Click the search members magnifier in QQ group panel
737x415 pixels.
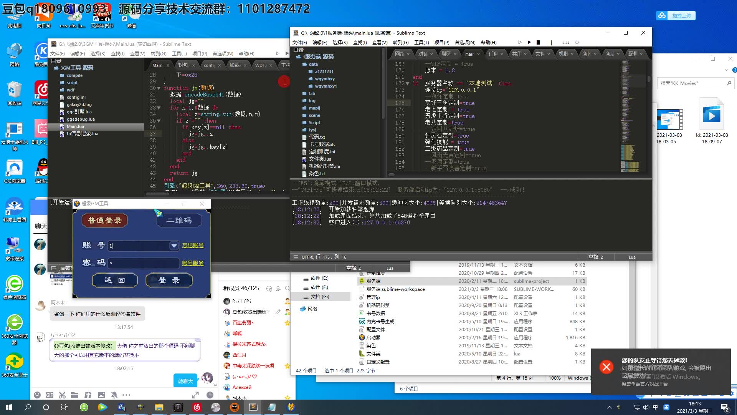coord(288,288)
